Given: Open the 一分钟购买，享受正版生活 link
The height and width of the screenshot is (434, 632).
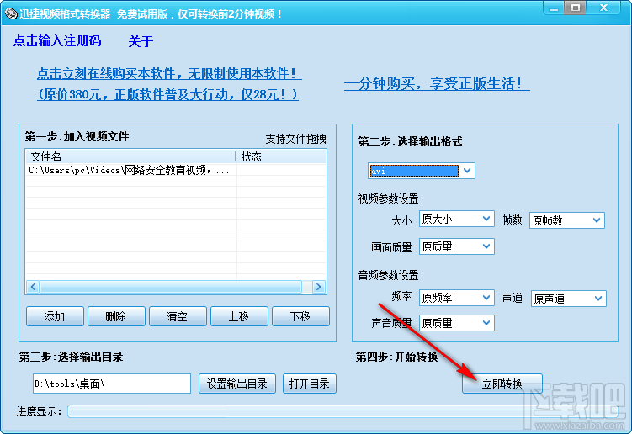Looking at the screenshot, I should pyautogui.click(x=437, y=83).
